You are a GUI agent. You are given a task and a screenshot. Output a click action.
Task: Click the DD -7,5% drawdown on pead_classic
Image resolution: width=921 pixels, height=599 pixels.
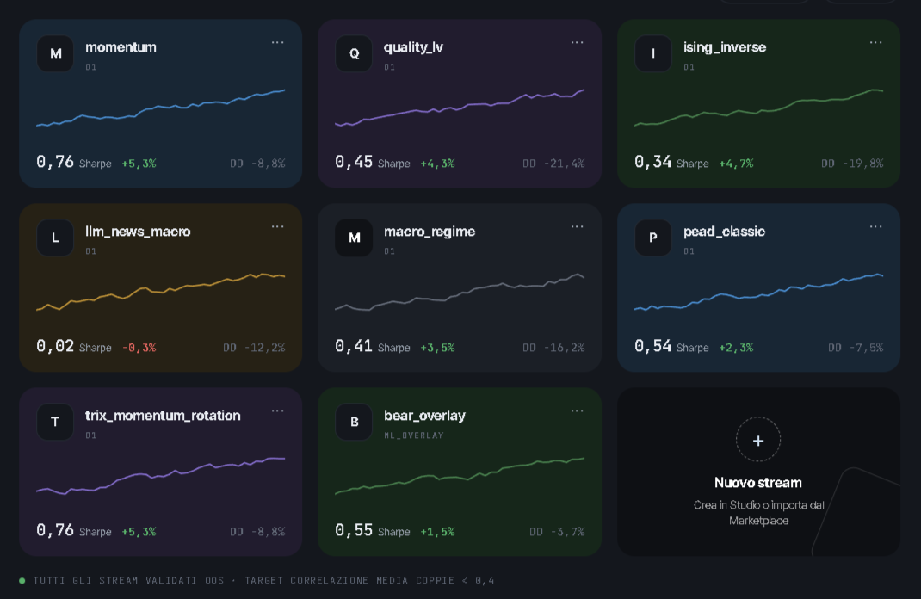[x=856, y=348]
